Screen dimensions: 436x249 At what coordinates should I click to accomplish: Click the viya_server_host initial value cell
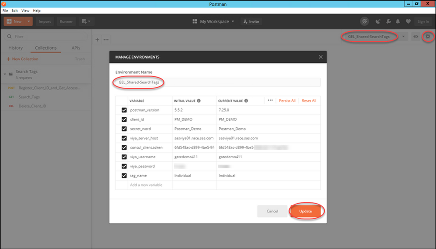[194, 138]
